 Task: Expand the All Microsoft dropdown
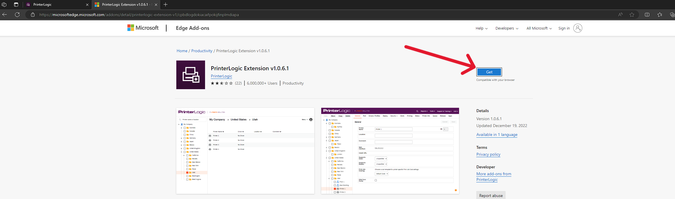[x=539, y=28]
